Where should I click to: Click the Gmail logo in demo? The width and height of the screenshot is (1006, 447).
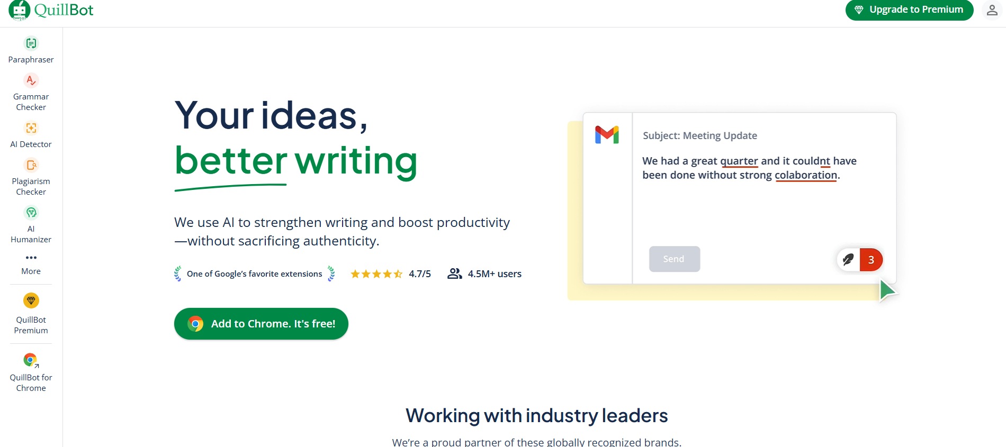[607, 135]
